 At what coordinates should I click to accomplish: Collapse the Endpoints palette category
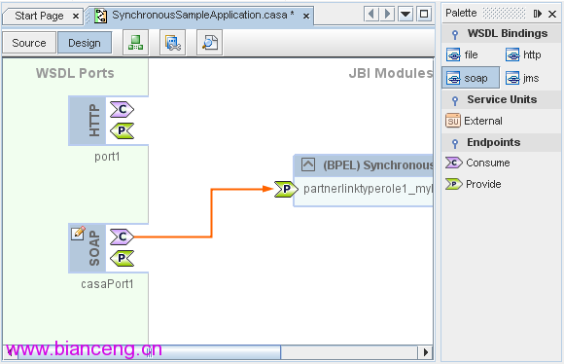(455, 143)
